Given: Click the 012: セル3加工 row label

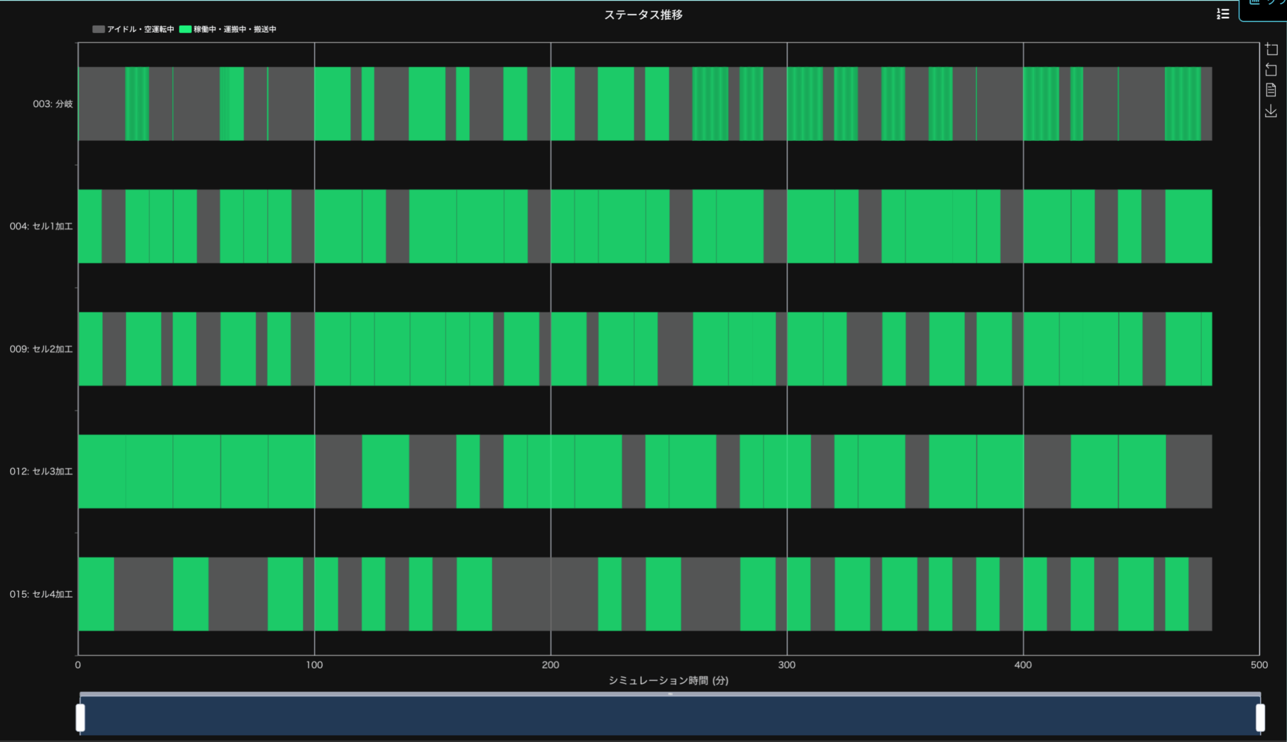Looking at the screenshot, I should tap(41, 472).
